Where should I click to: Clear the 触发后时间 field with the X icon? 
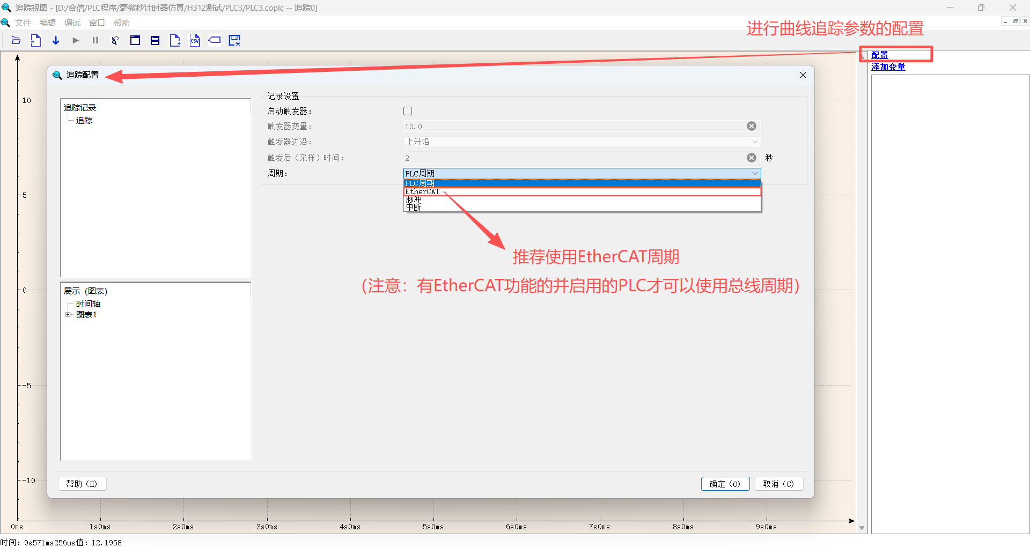(x=752, y=158)
